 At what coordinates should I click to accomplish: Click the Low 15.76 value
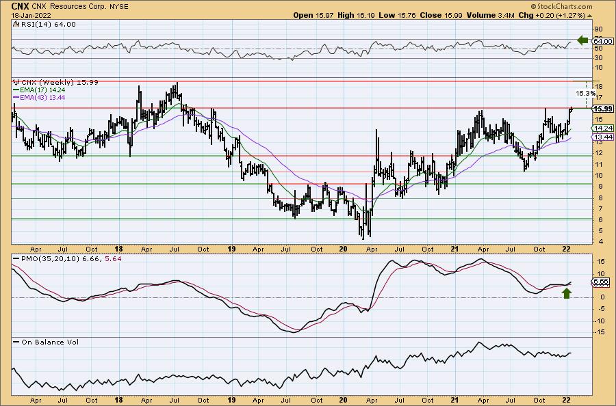point(398,15)
